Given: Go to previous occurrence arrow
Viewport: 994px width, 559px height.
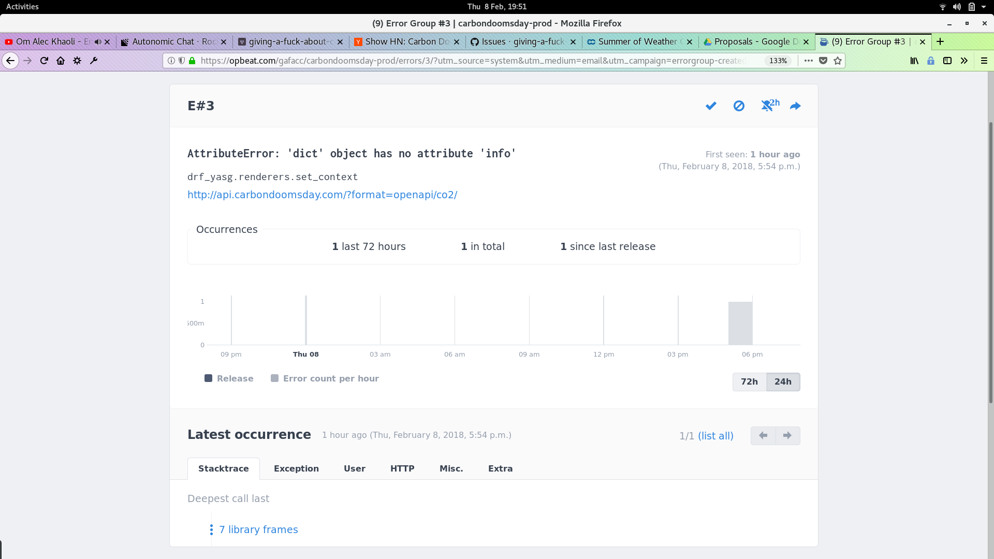Looking at the screenshot, I should click(x=763, y=436).
